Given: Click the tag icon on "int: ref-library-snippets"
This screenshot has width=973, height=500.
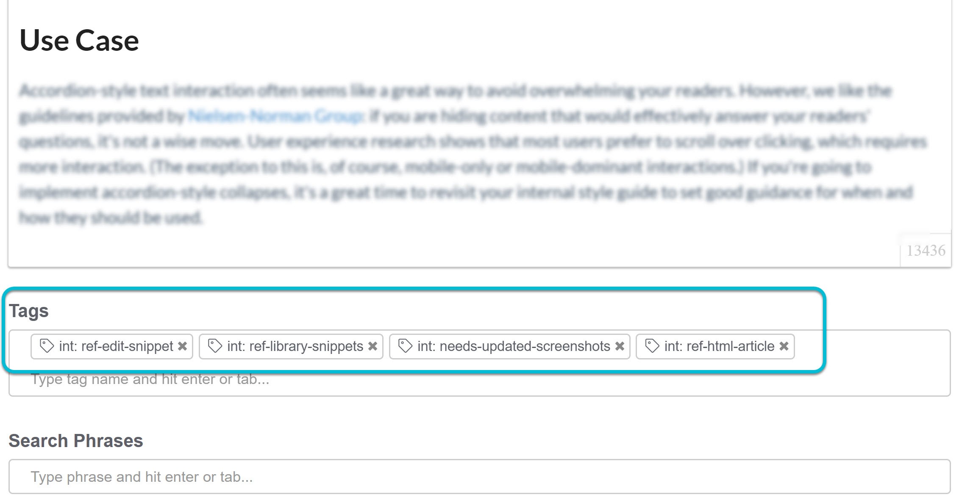Looking at the screenshot, I should pyautogui.click(x=214, y=347).
